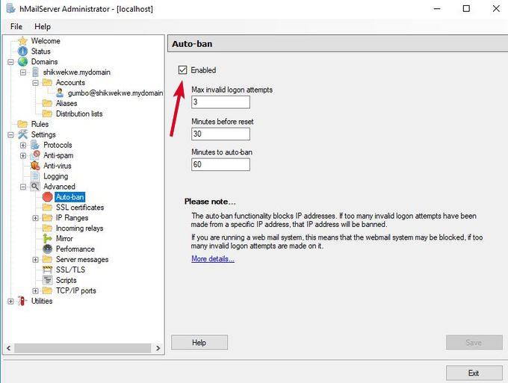508x383 pixels.
Task: Click the TCP/IP ports folder icon
Action: point(47,290)
